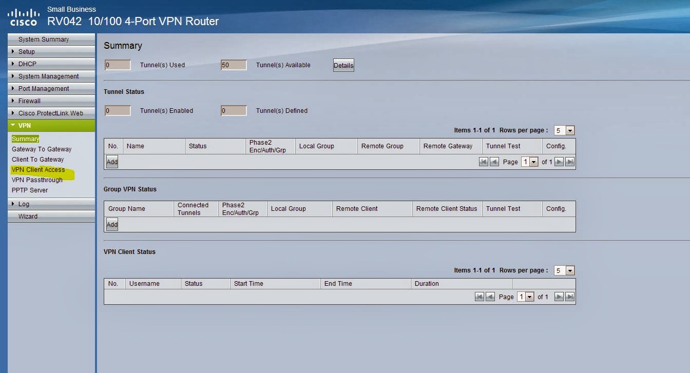Select Summary under the VPN menu
Viewport: 690px width, 373px height.
[x=25, y=139]
